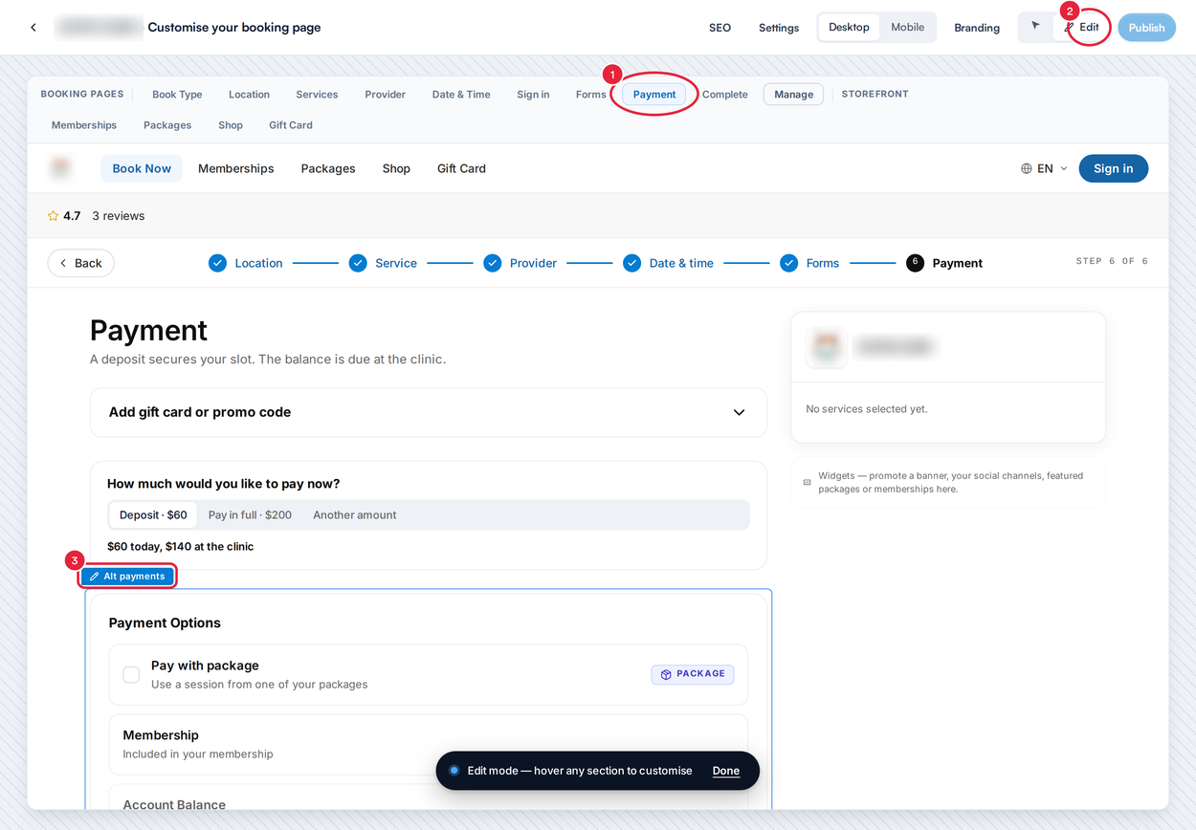Click the Provider step checkmark icon

click(493, 263)
